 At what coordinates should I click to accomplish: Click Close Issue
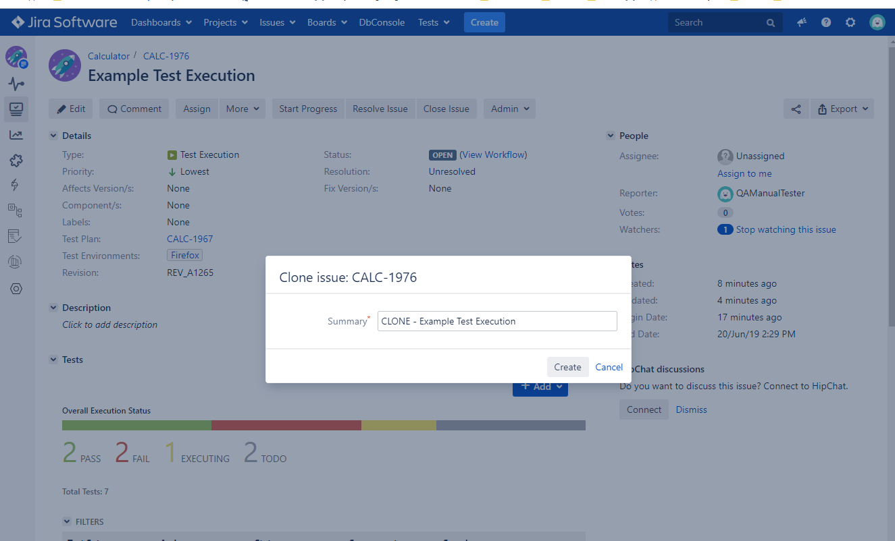point(446,109)
